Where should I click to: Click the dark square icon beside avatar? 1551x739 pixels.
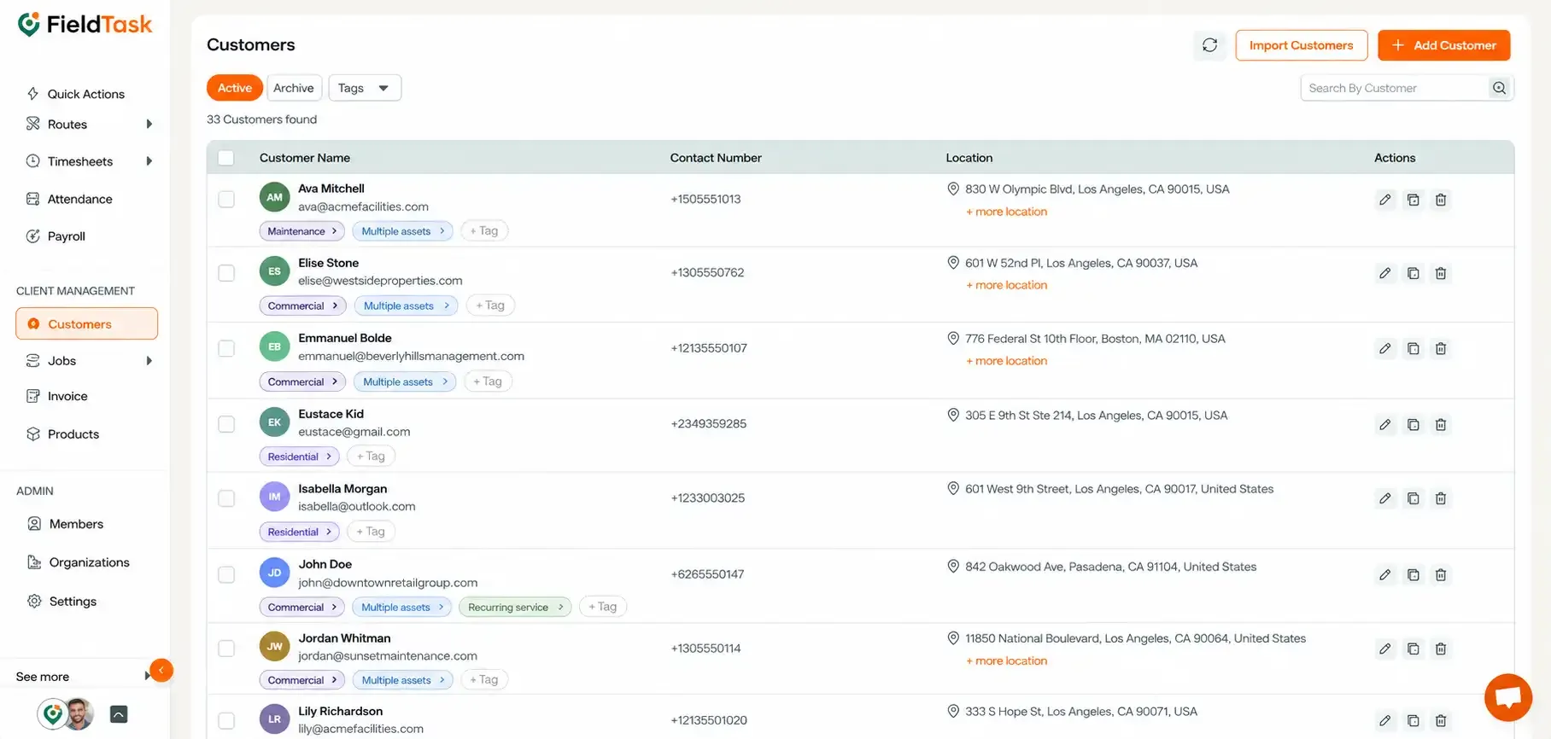[119, 714]
